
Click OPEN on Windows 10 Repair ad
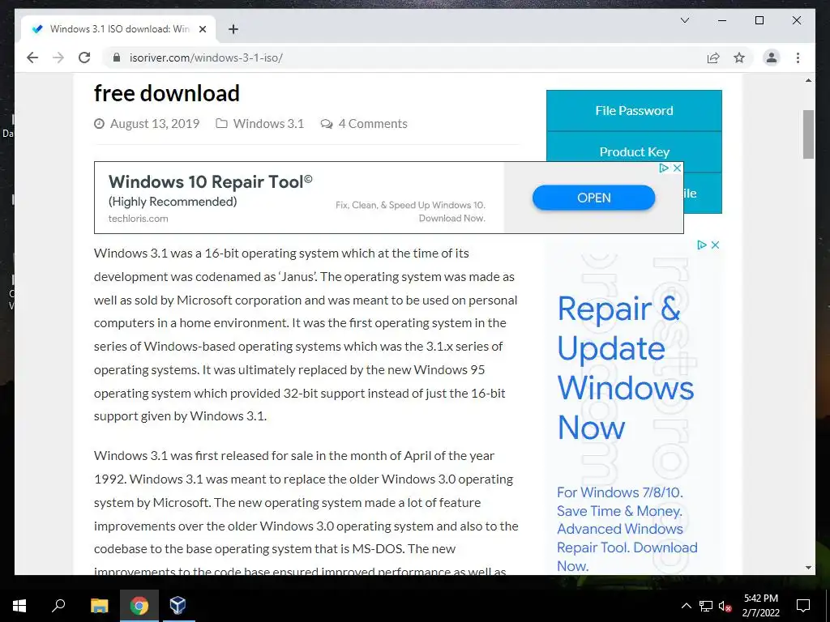(x=593, y=198)
